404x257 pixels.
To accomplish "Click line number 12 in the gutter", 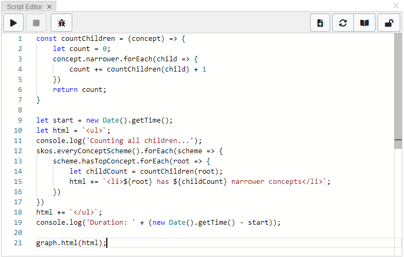I will (x=18, y=151).
